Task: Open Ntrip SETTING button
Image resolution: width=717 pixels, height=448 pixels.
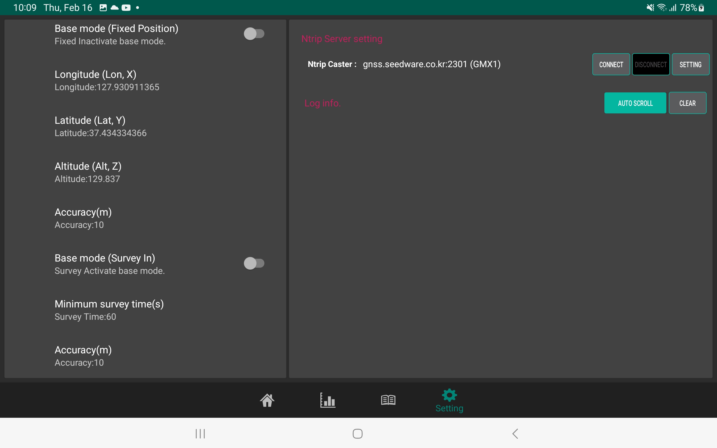Action: tap(690, 64)
